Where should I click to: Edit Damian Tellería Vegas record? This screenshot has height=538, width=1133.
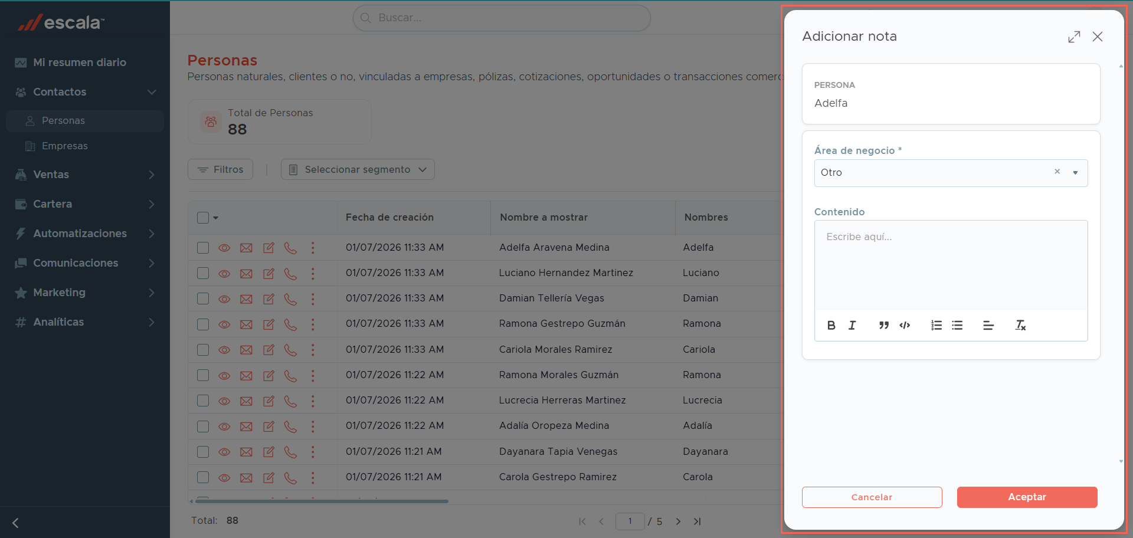point(268,298)
